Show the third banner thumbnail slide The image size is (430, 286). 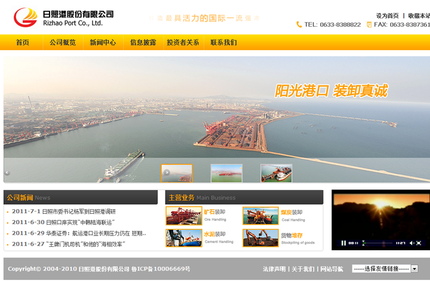pos(276,173)
